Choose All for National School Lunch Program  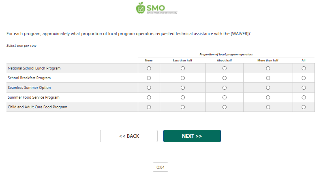[304, 68]
